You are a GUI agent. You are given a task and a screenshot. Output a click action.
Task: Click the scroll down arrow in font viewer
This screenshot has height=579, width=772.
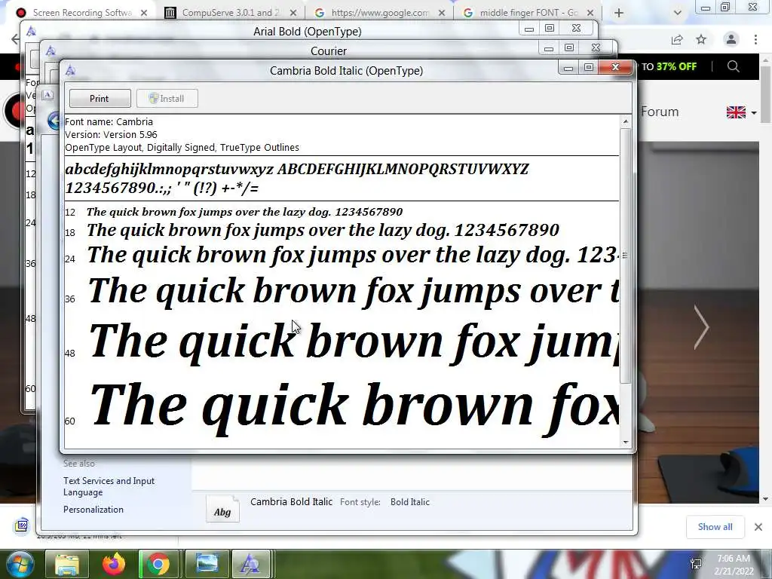point(625,442)
